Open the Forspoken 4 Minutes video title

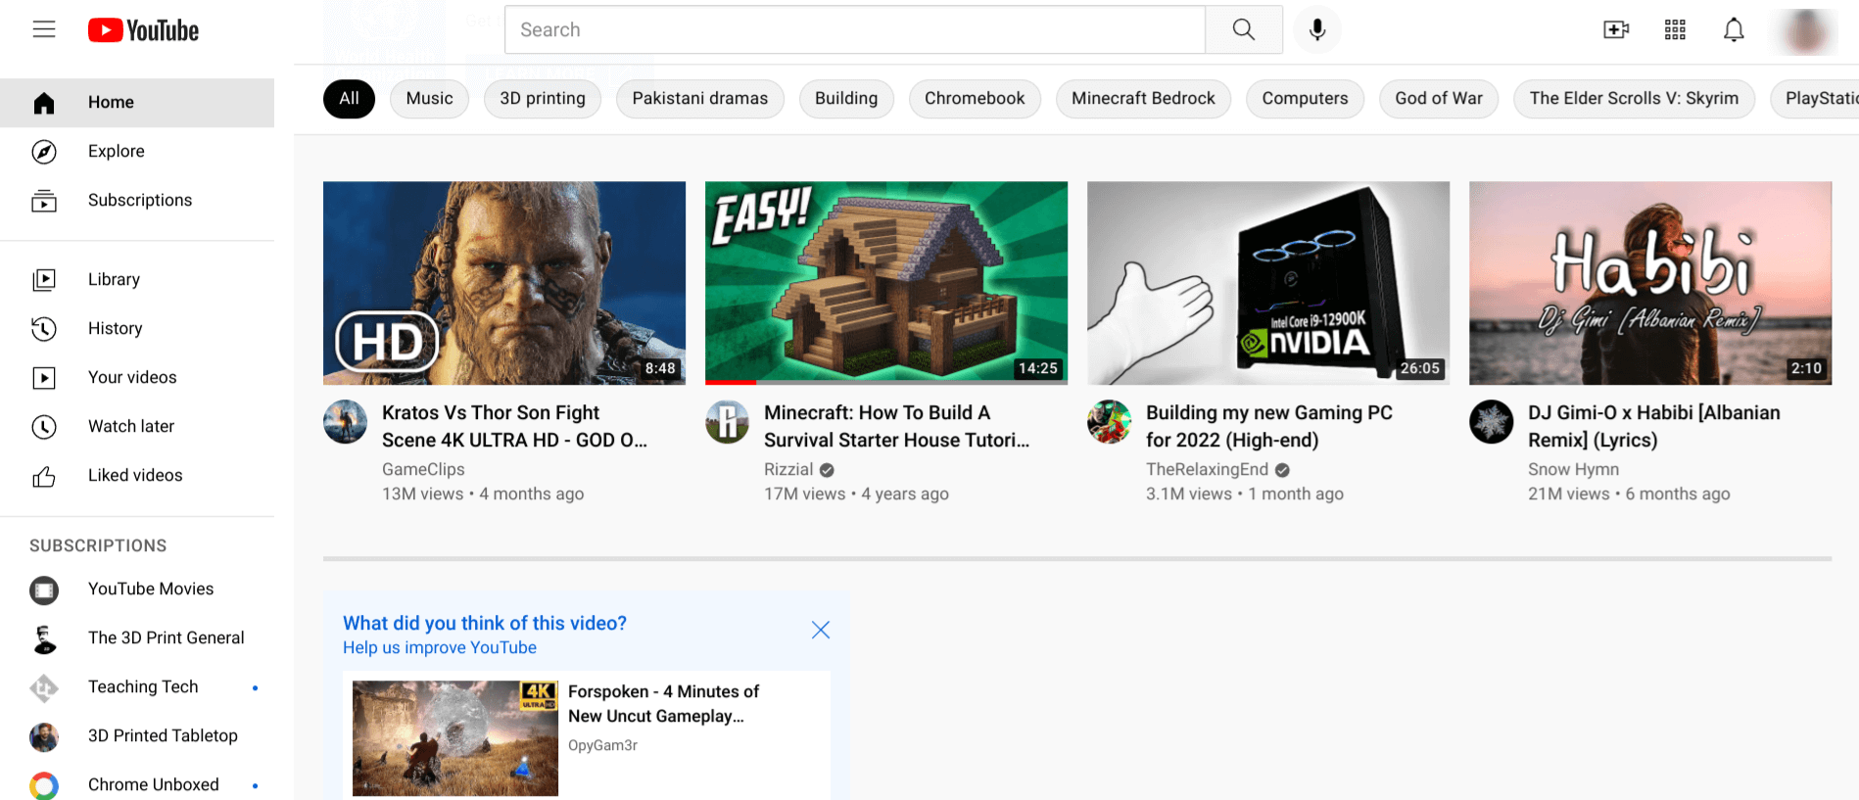[663, 704]
